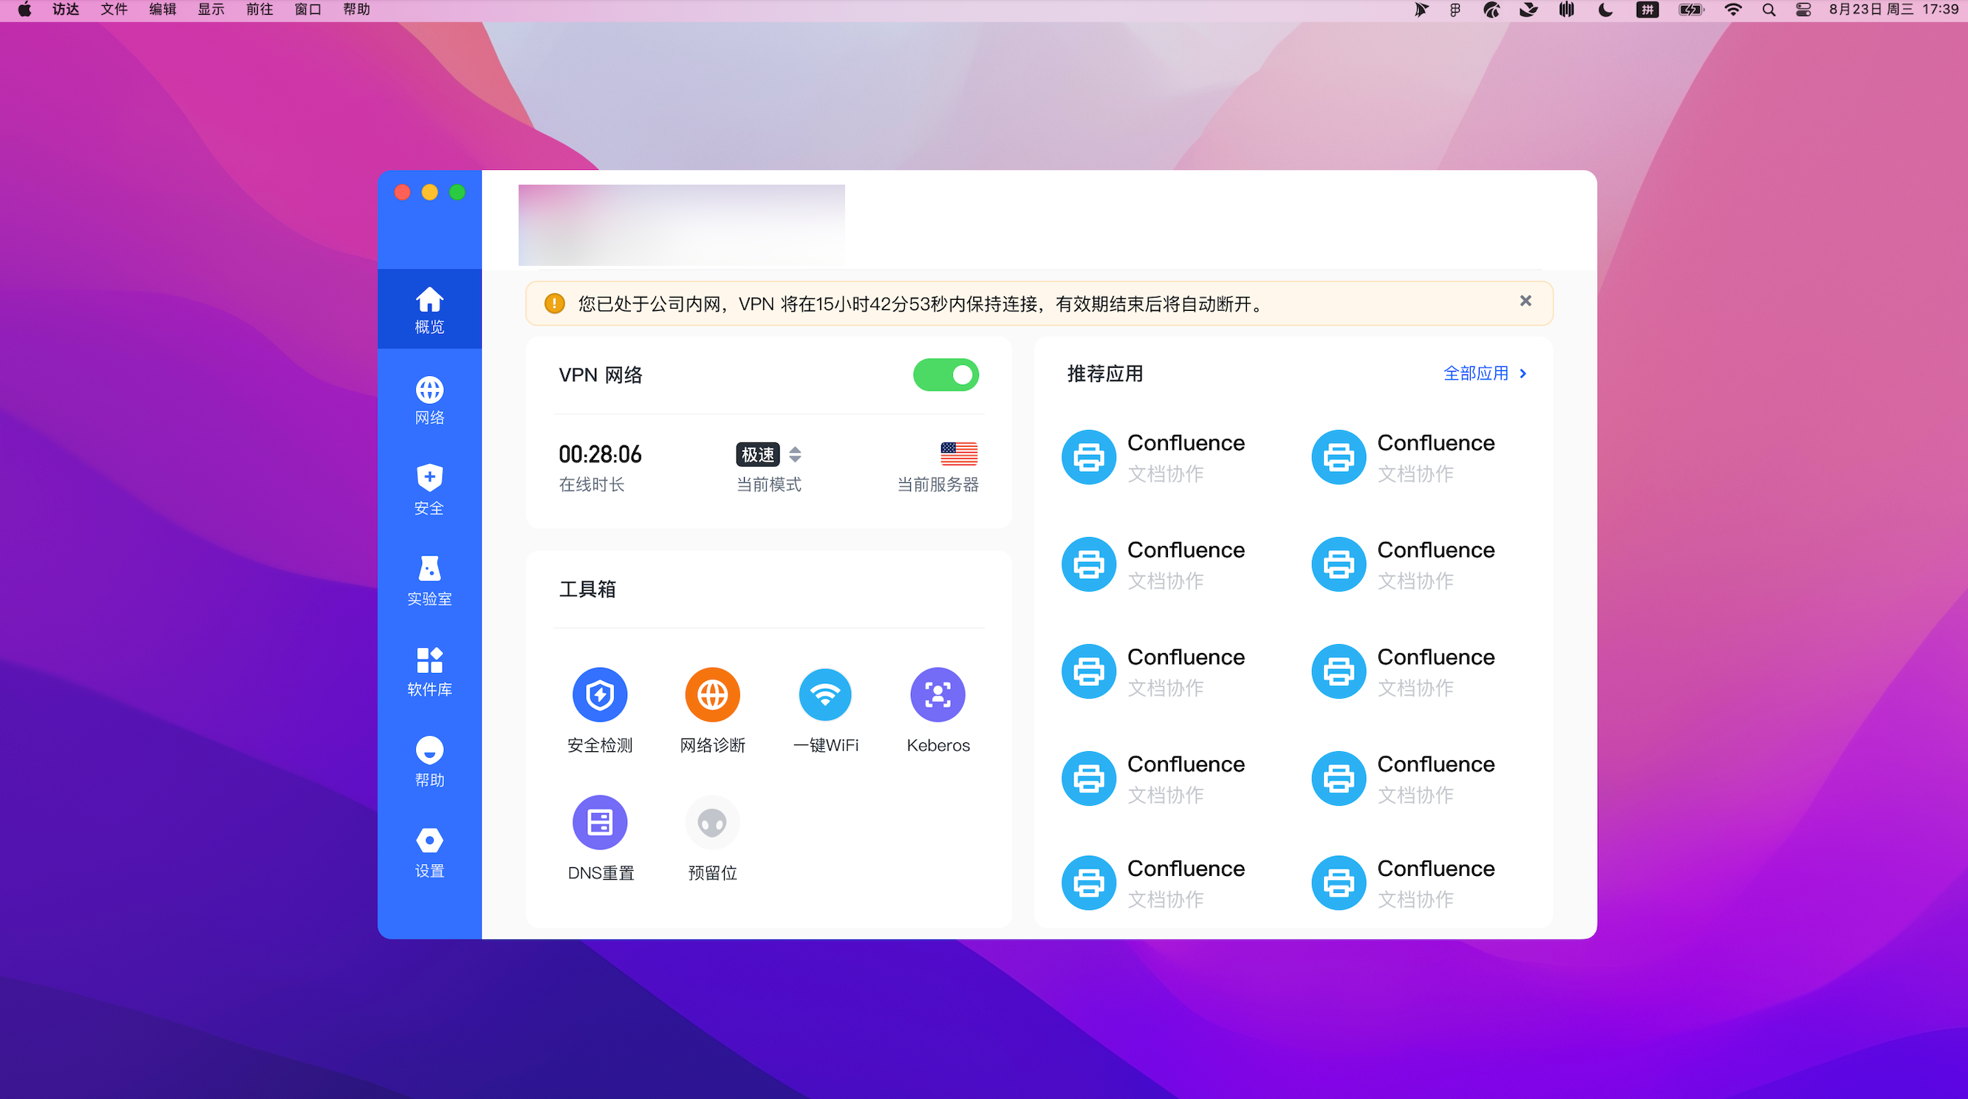Dismiss the VPN notice banner
This screenshot has width=1968, height=1099.
point(1525,301)
